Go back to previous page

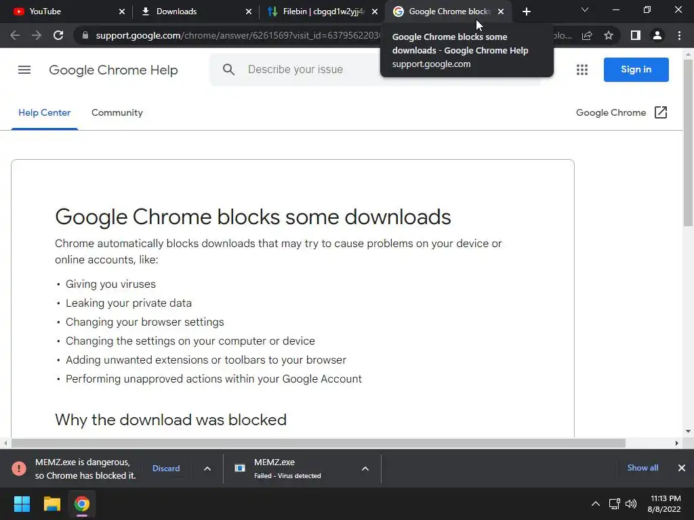click(15, 35)
